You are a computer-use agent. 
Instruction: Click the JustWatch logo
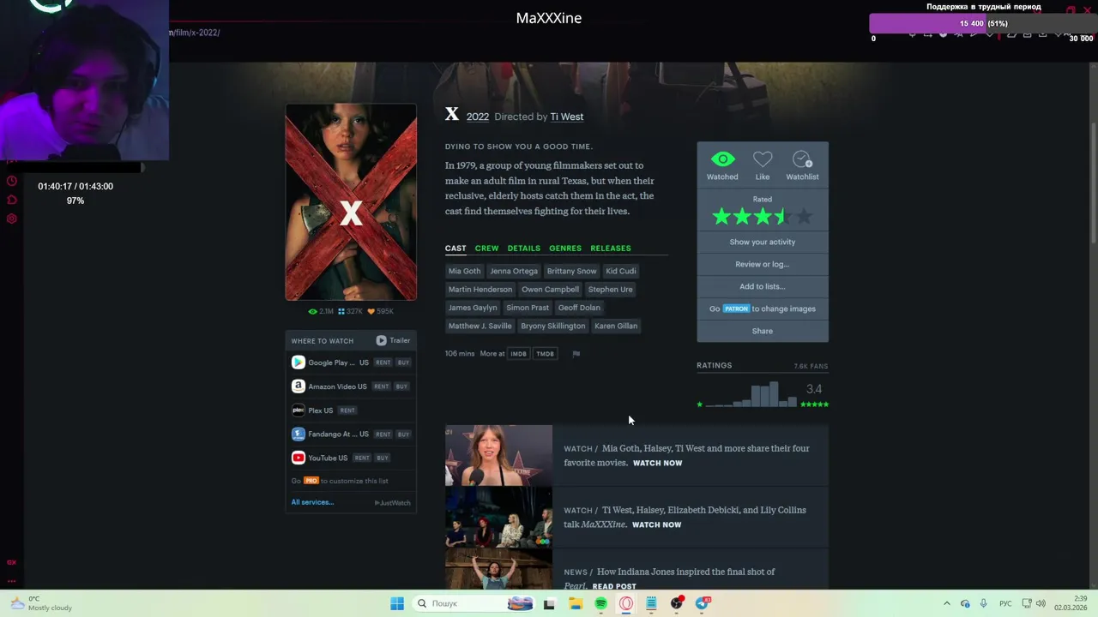tap(393, 503)
